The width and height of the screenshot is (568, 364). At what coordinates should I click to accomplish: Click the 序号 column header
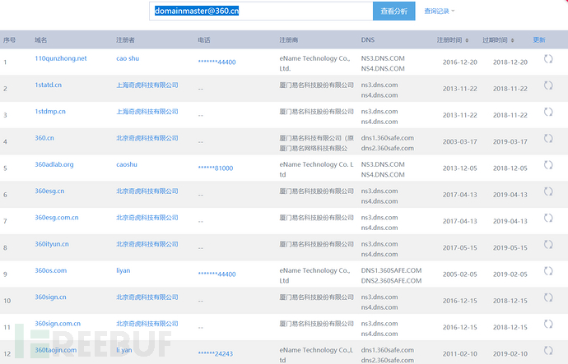coord(9,39)
